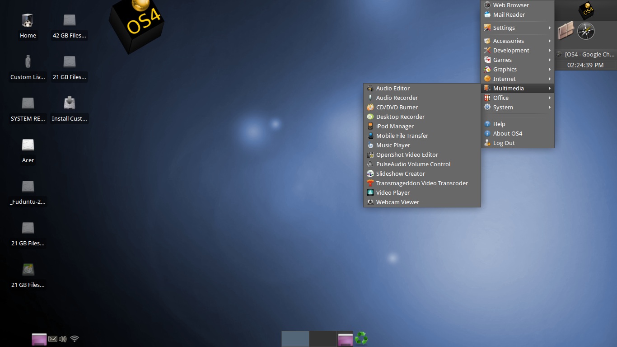
Task: Open the green recycle bin icon
Action: [361, 338]
